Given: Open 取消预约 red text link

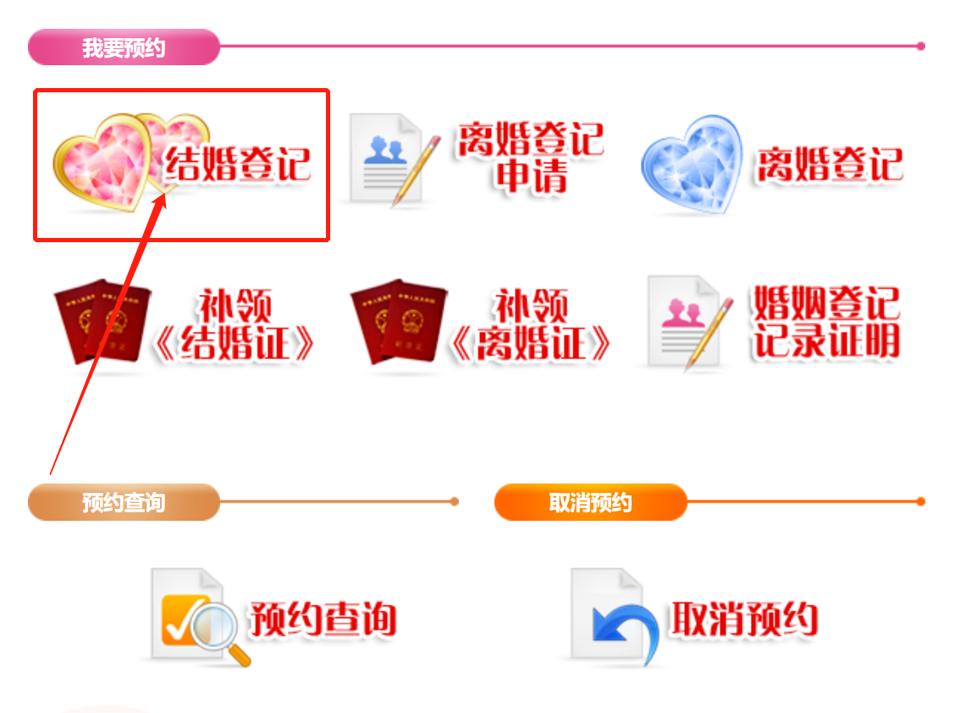Looking at the screenshot, I should point(743,619).
